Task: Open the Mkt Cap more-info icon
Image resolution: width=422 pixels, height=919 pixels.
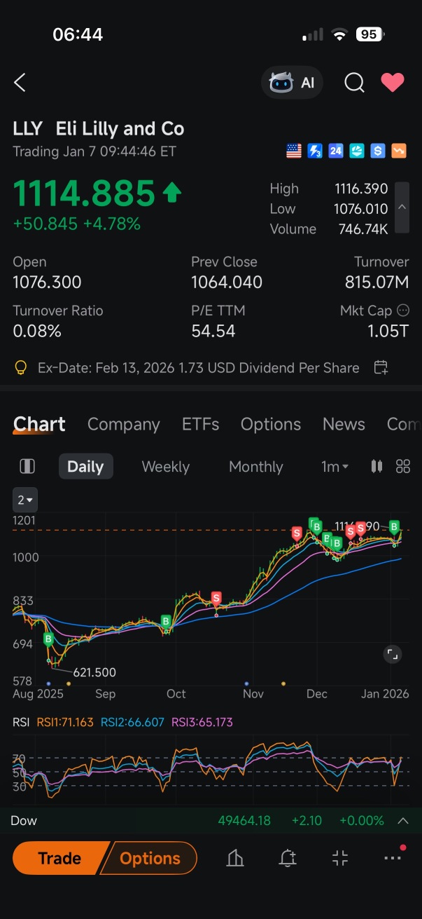Action: [403, 310]
